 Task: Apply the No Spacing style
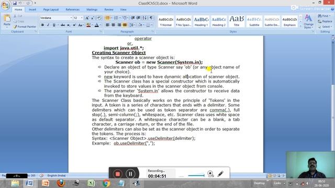click(184, 21)
